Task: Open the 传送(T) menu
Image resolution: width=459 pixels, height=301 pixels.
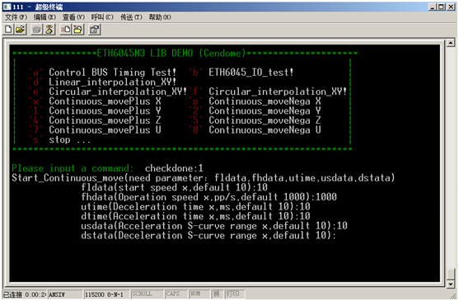Action: click(x=131, y=17)
